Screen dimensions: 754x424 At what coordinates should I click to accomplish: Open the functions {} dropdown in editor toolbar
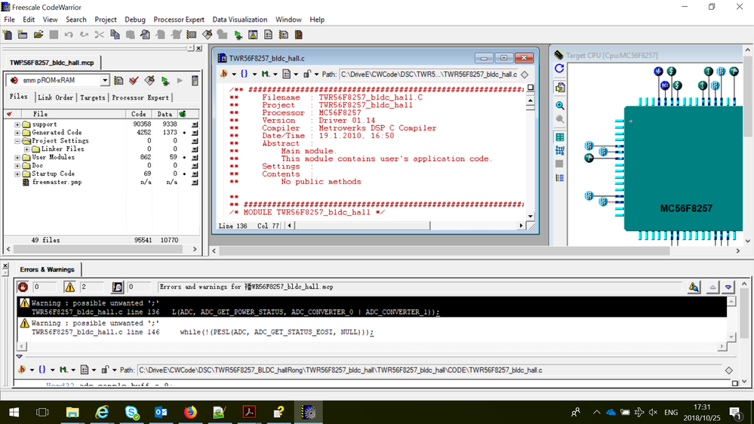[x=248, y=74]
